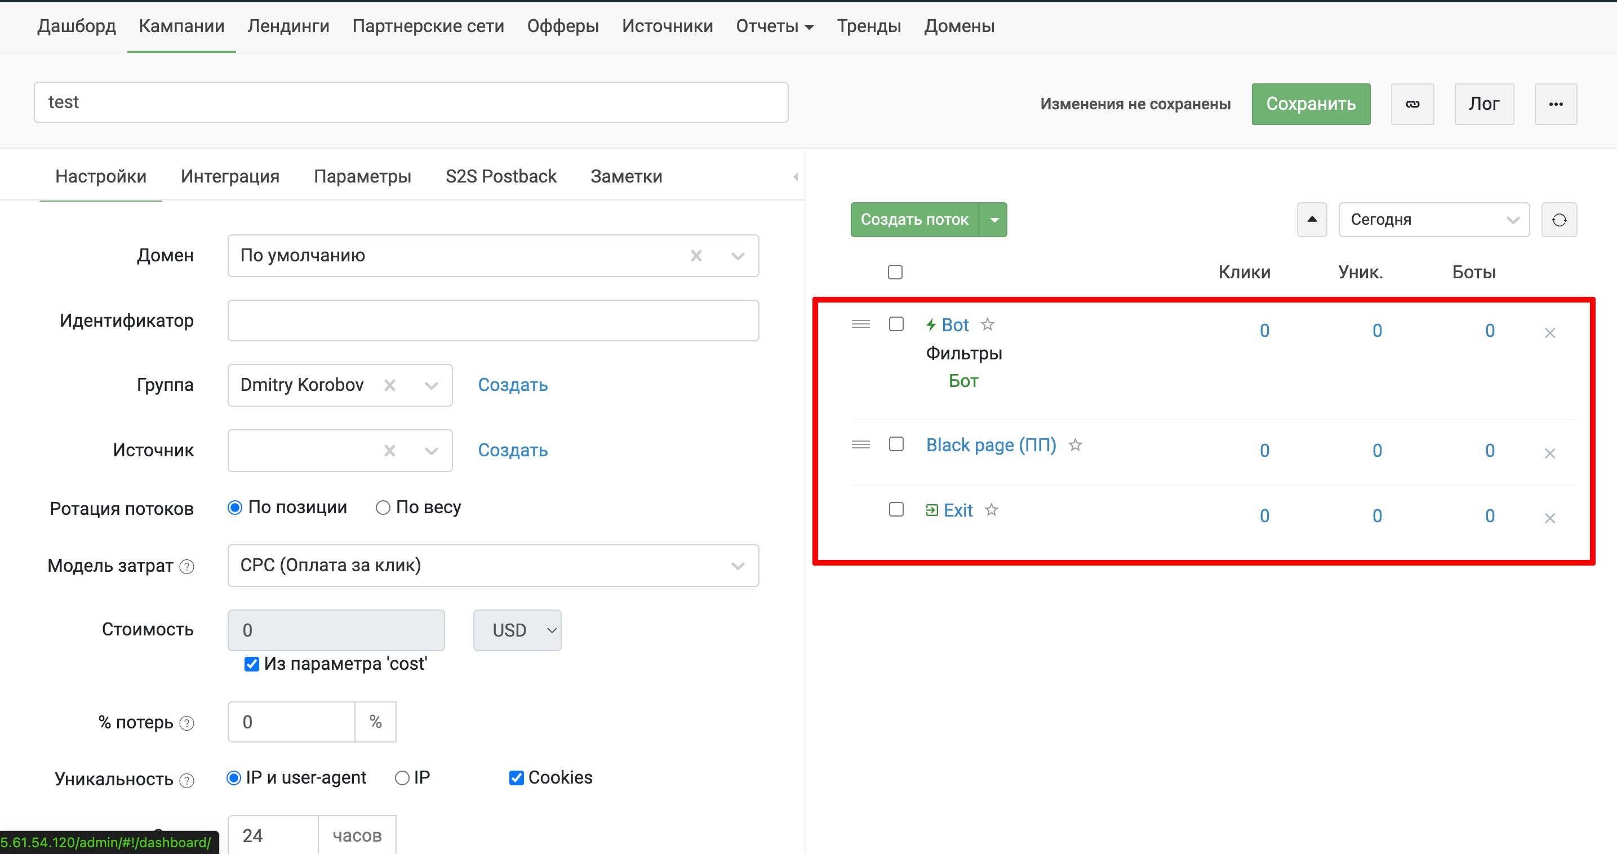This screenshot has width=1617, height=854.
Task: Click help icon next to % потерь
Action: coord(187,723)
